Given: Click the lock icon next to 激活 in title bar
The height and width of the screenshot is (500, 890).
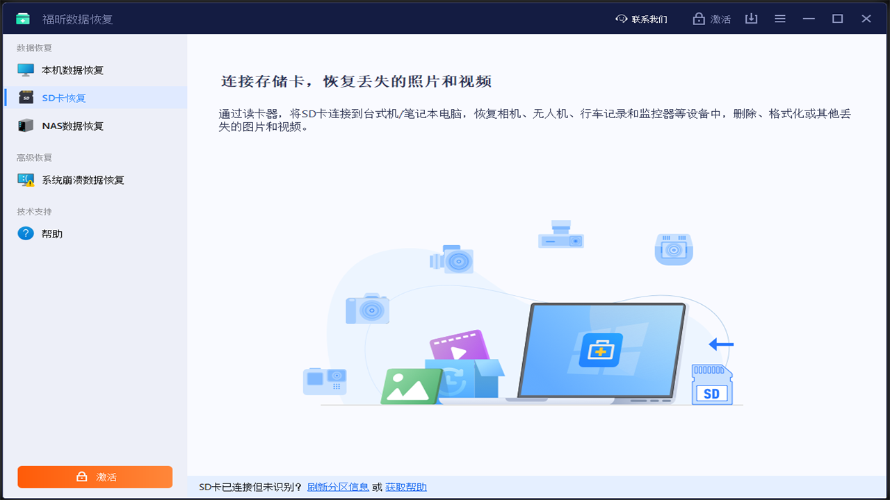Looking at the screenshot, I should [x=699, y=19].
